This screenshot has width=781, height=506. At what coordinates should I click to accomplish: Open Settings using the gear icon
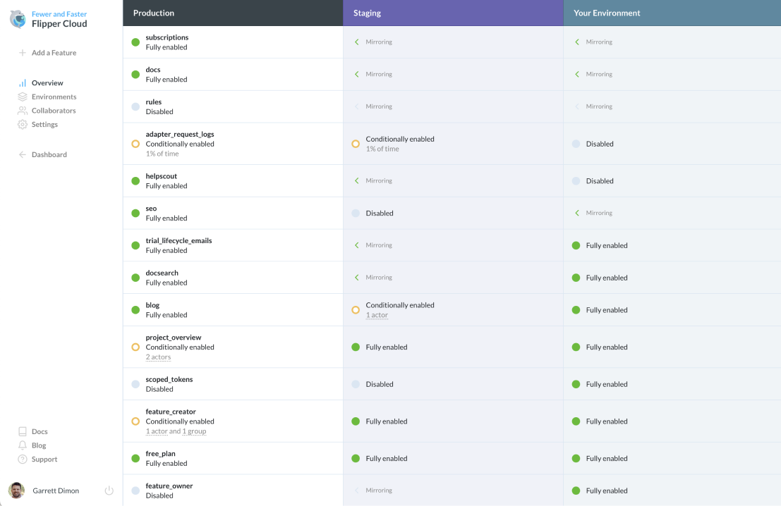[22, 124]
